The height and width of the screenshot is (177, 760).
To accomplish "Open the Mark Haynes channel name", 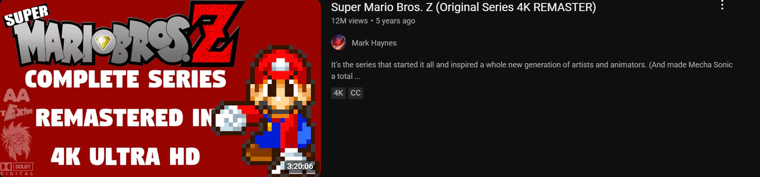I will [374, 43].
